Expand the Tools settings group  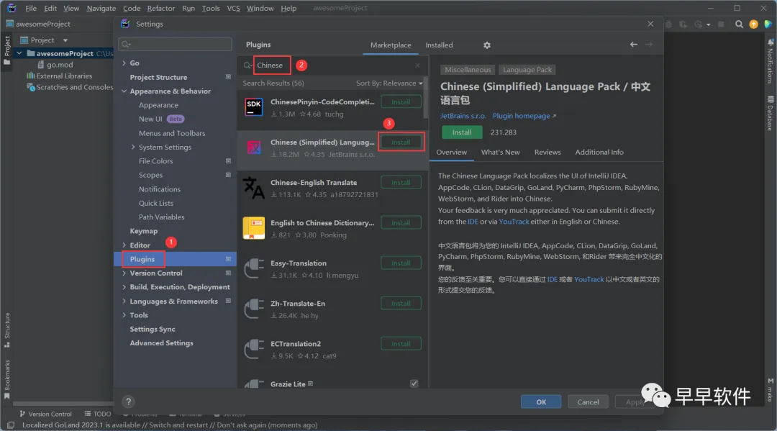124,315
